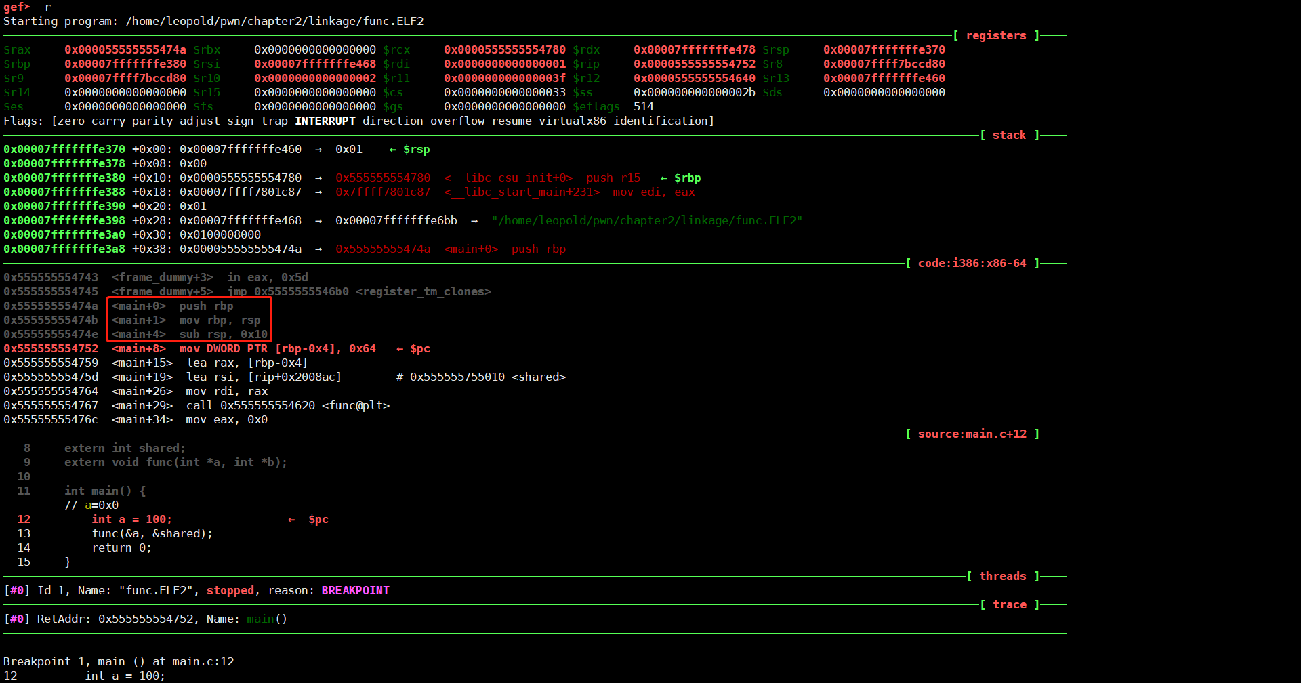Click highlighted source line 'int a = 100;'
The width and height of the screenshot is (1301, 683).
(132, 519)
